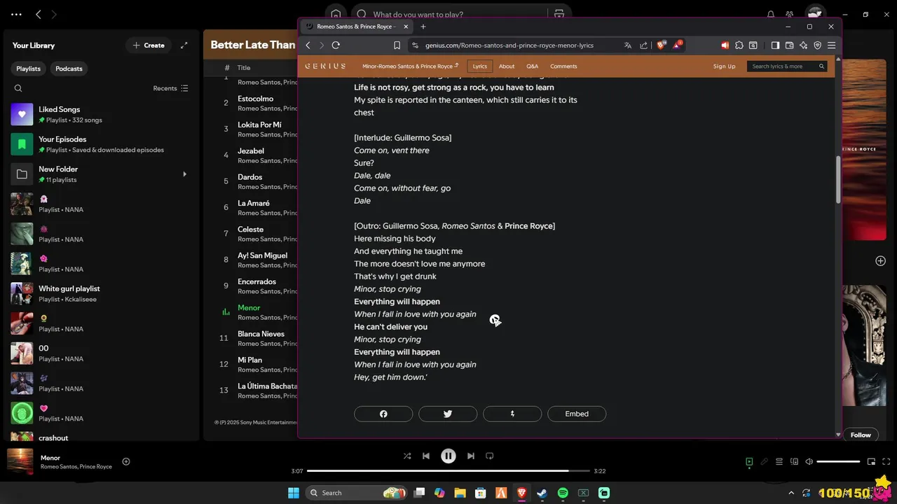Open Connect to a device icon
Viewport: 897px width, 504px height.
click(794, 461)
